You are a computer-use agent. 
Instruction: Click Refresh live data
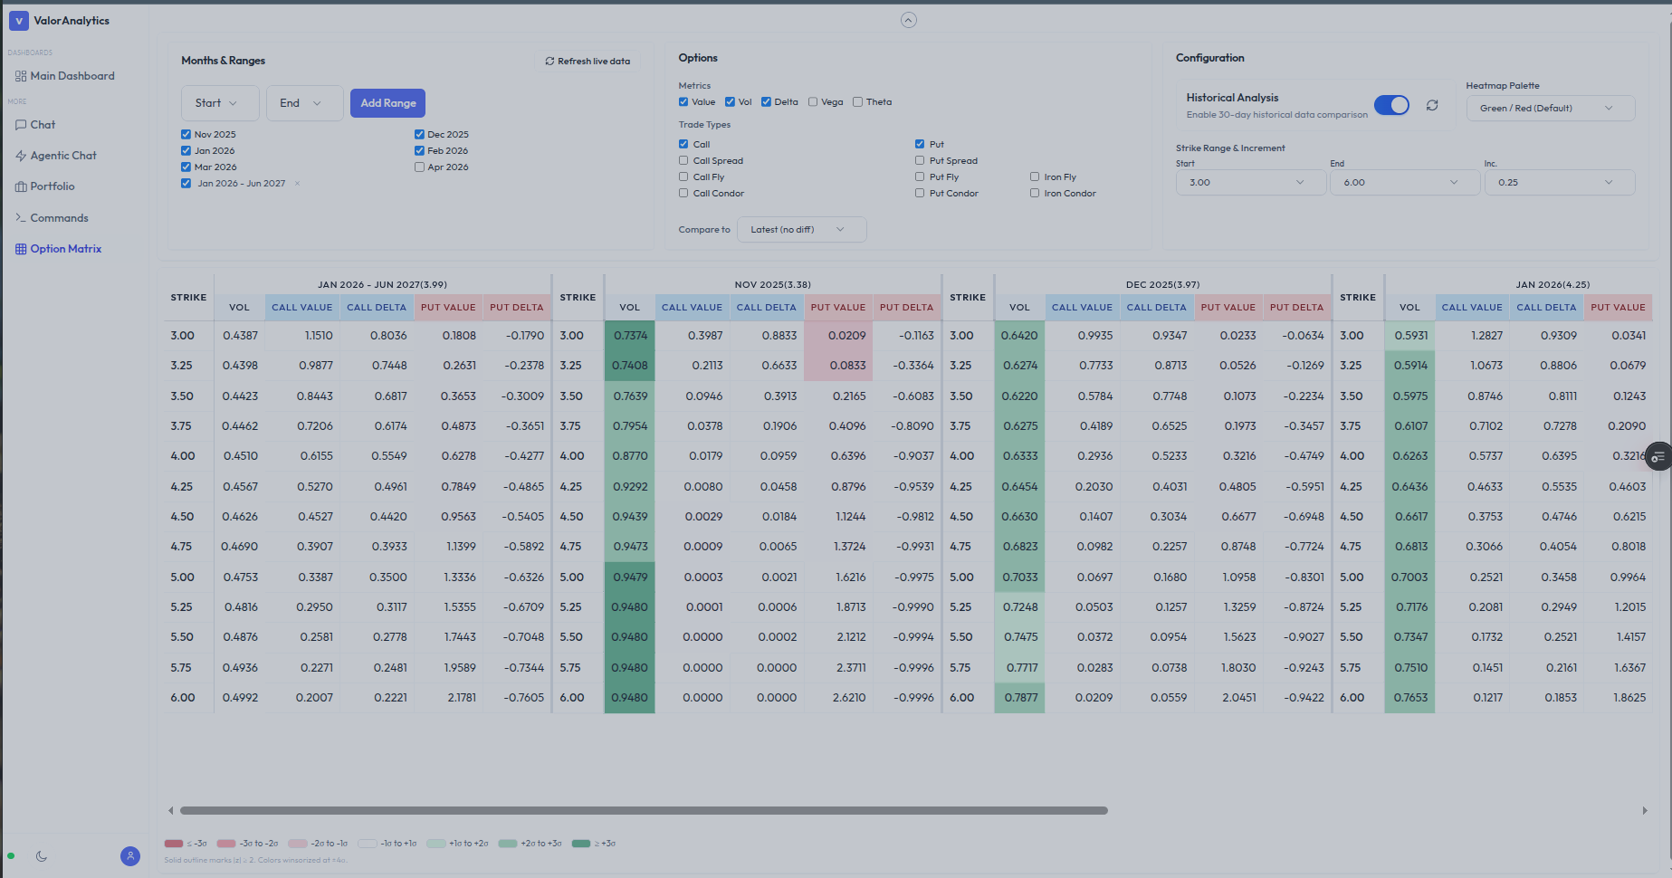tap(588, 60)
